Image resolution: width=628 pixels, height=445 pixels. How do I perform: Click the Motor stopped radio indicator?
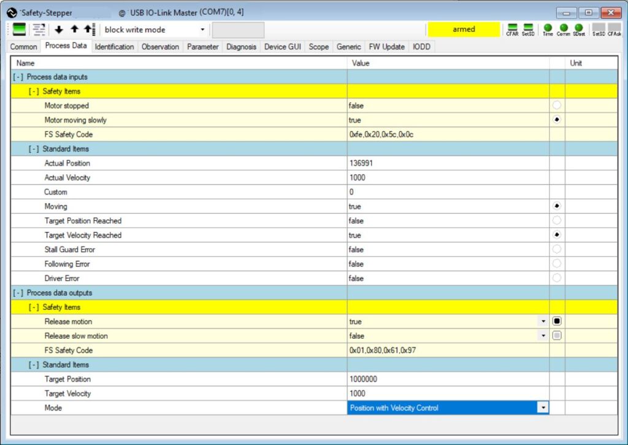coord(557,106)
